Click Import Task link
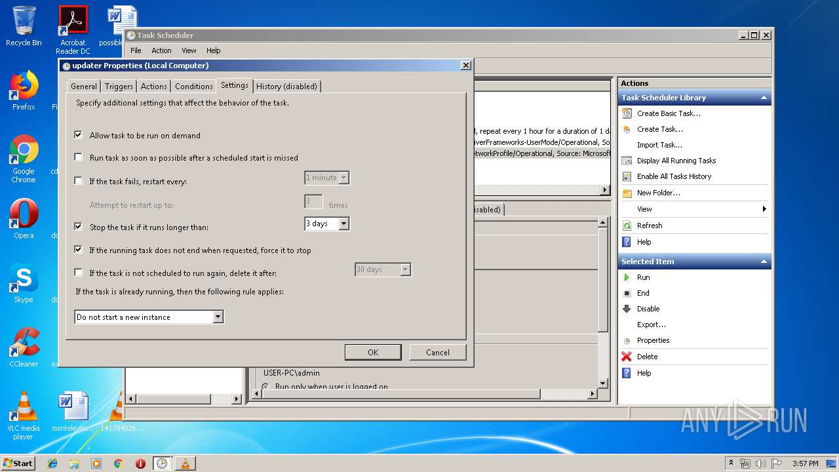Image resolution: width=839 pixels, height=472 pixels. point(659,145)
